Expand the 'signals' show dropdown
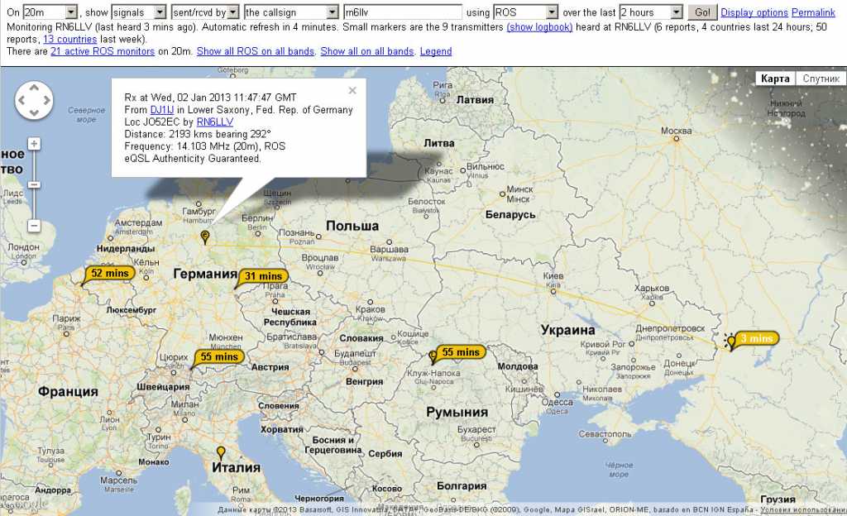The image size is (847, 516). pyautogui.click(x=138, y=12)
